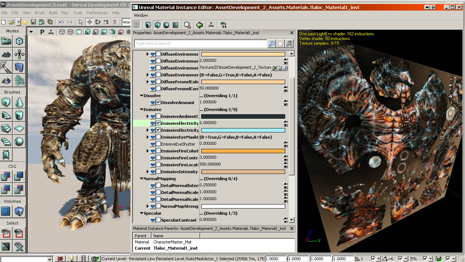The width and height of the screenshot is (465, 262).
Task: Select the plane preview primitive icon
Action: (x=175, y=25)
